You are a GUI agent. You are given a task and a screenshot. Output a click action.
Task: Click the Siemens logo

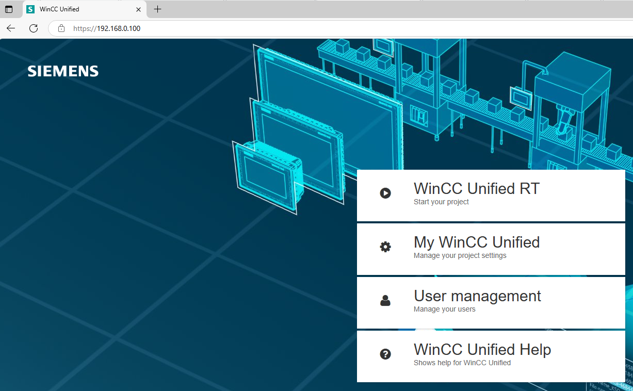click(x=63, y=71)
